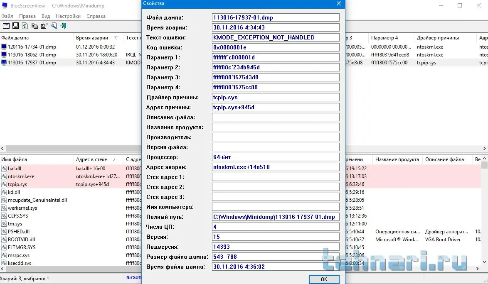Click the Properties toolbar icon
488x284 pixels.
tap(44, 26)
